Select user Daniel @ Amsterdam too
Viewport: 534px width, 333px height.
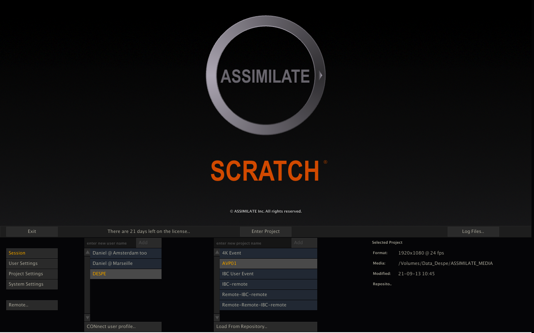(x=126, y=253)
